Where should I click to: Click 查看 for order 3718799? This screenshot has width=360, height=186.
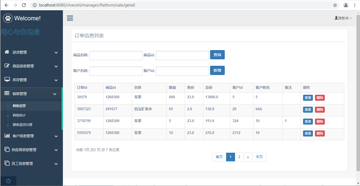pyautogui.click(x=308, y=122)
